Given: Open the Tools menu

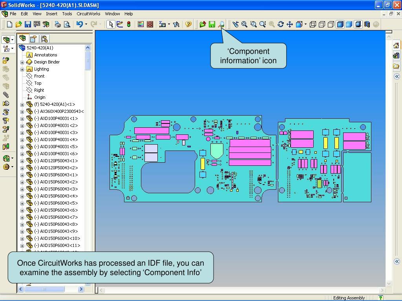Looking at the screenshot, I should point(67,14).
